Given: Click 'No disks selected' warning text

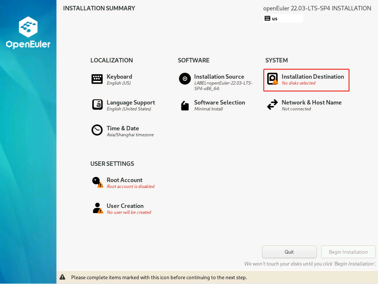Looking at the screenshot, I should 298,83.
